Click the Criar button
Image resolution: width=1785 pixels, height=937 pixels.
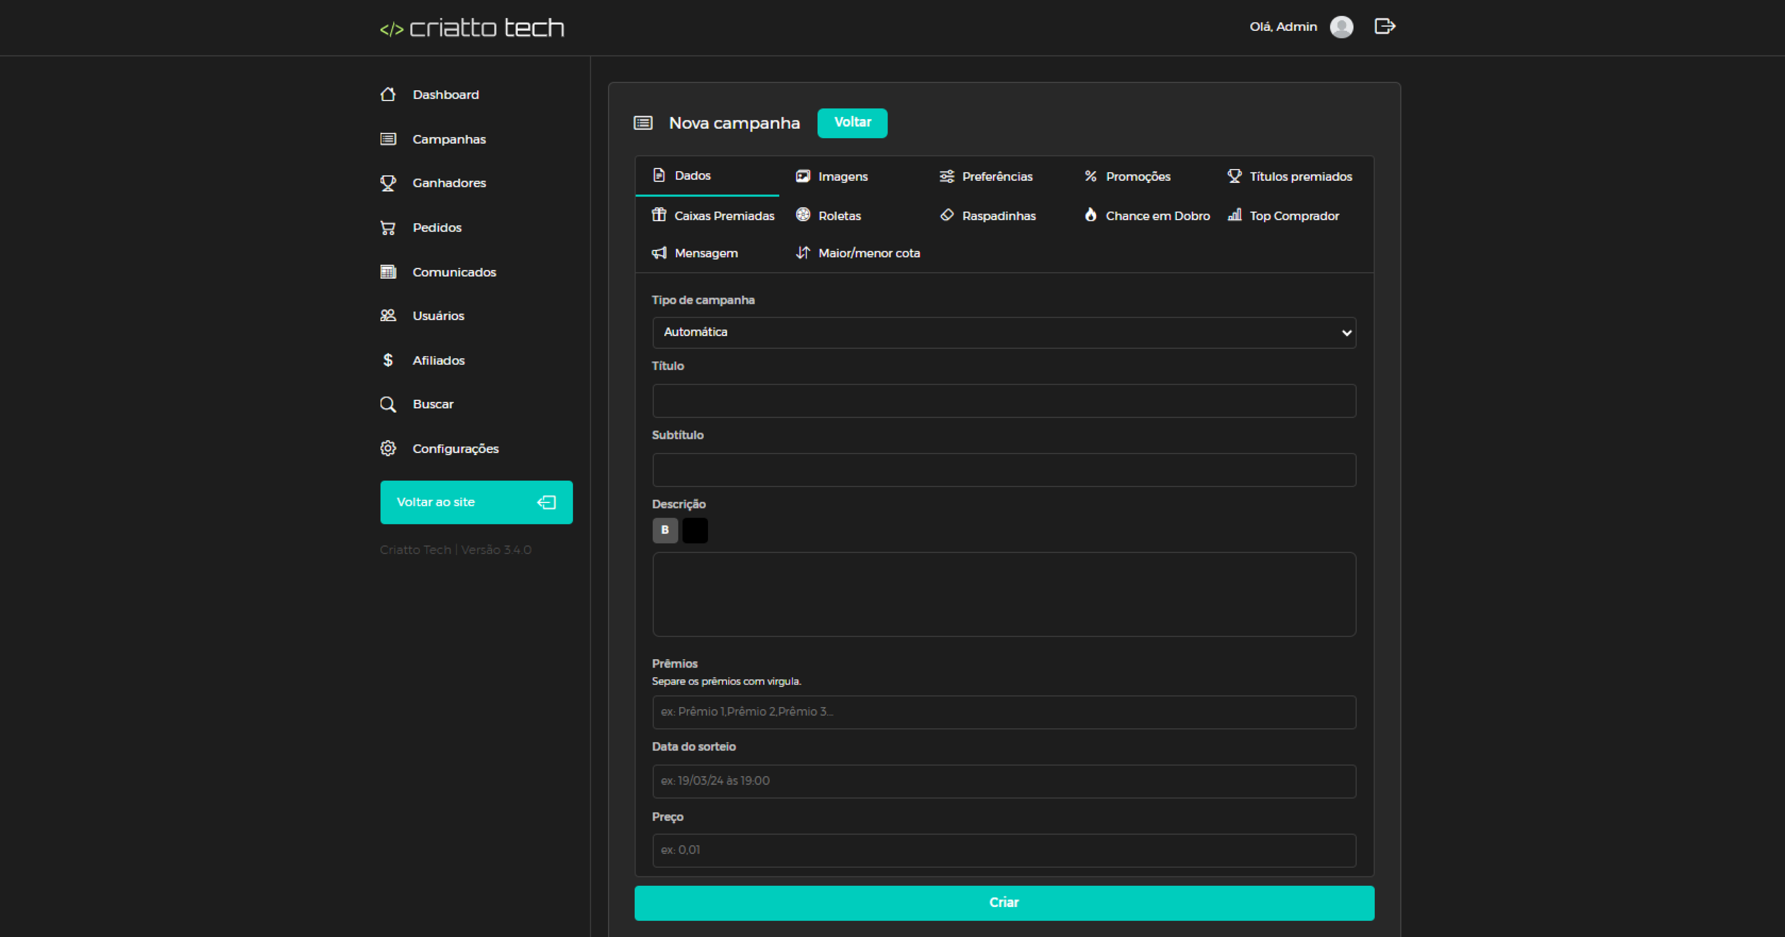tap(1004, 903)
